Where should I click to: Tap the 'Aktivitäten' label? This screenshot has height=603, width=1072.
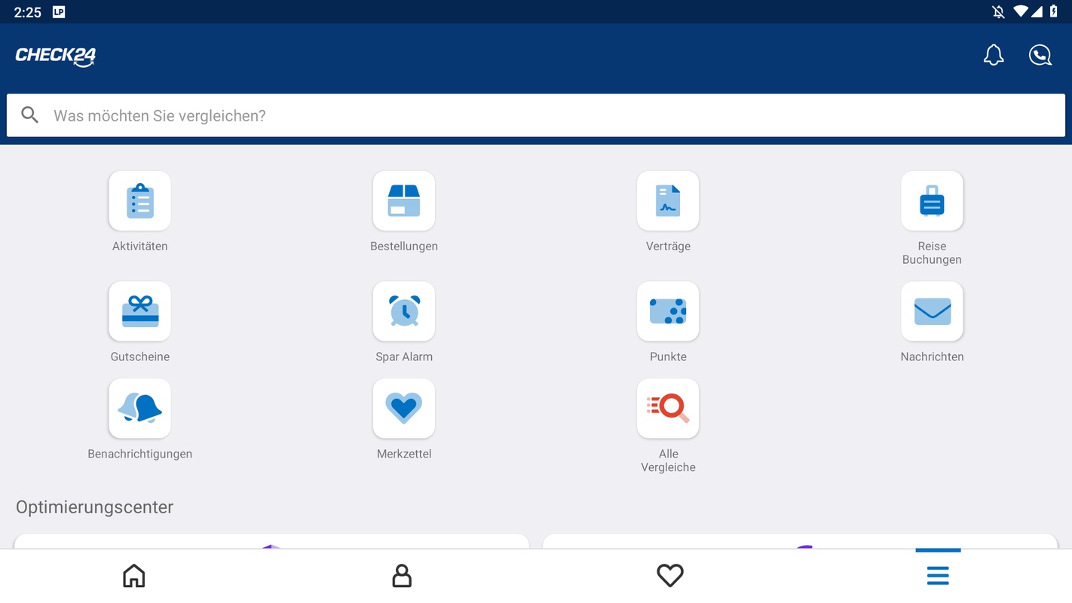pyautogui.click(x=139, y=246)
